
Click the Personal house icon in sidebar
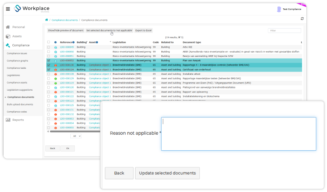[8, 27]
